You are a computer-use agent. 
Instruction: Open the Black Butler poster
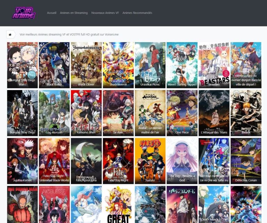54,65
